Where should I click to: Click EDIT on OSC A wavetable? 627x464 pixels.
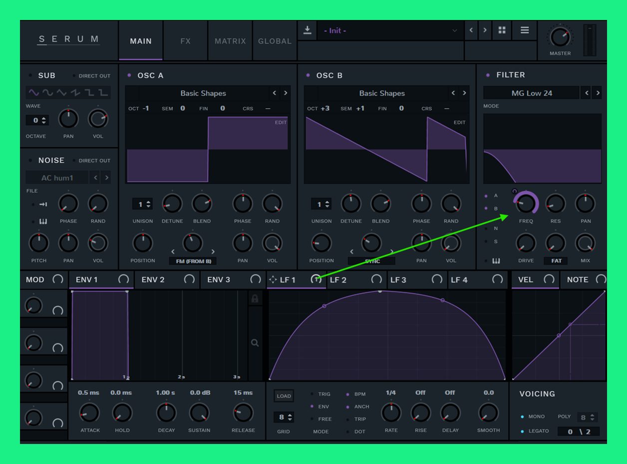tap(281, 122)
